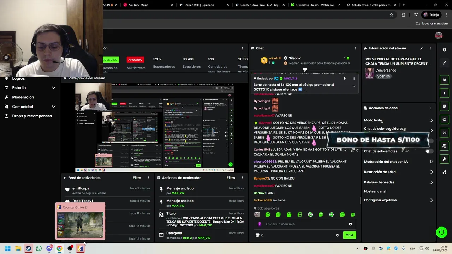Open Drops y recompensas in the sidebar

pos(32,116)
